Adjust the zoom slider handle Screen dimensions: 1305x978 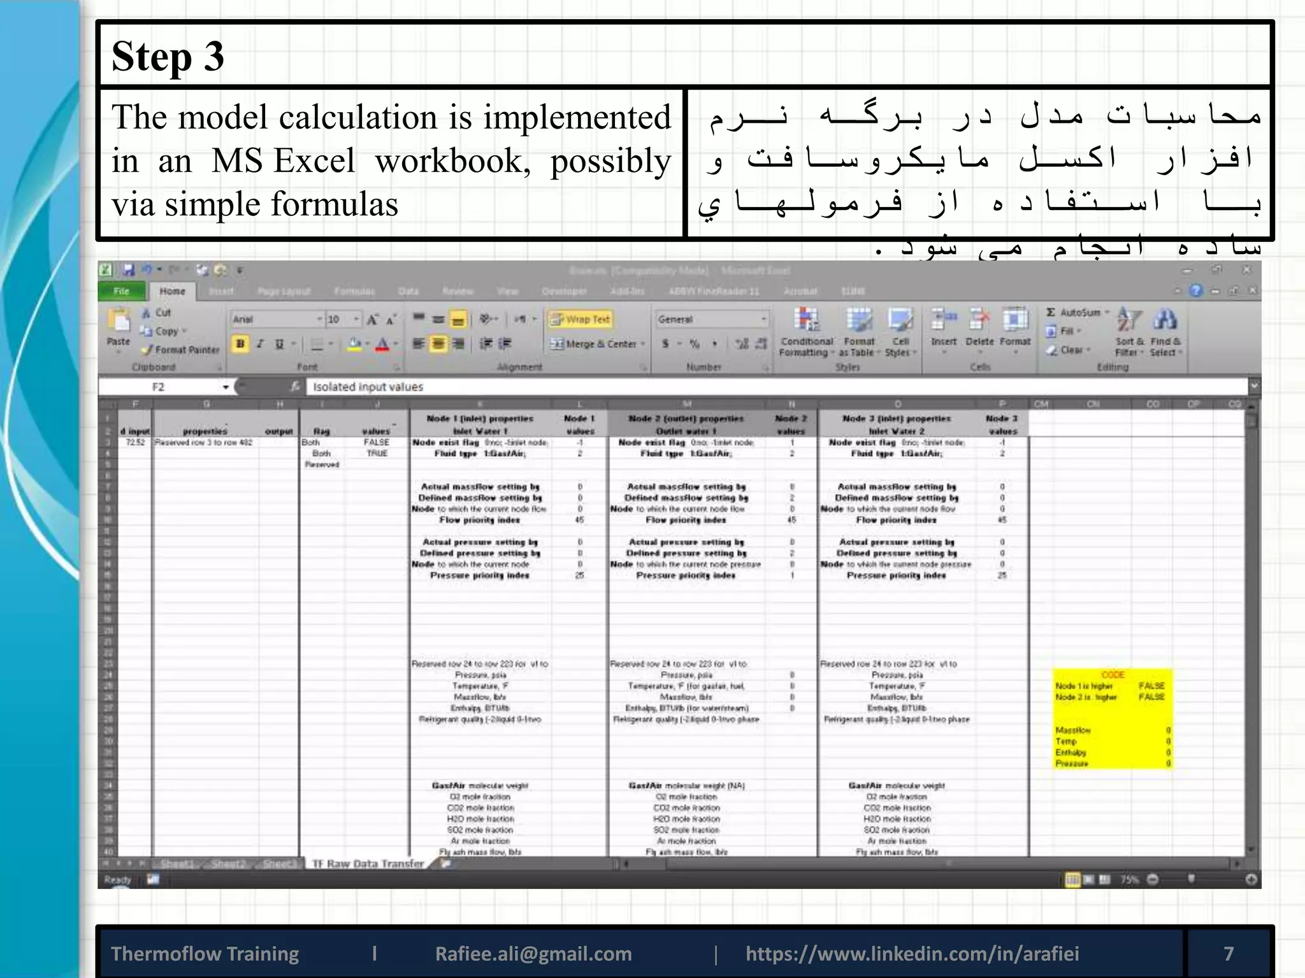1191,879
